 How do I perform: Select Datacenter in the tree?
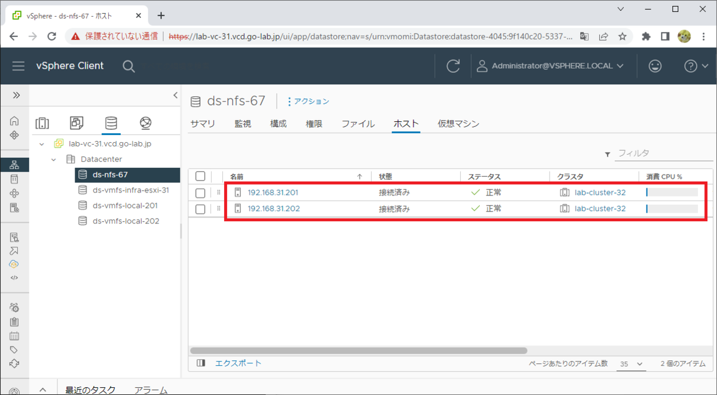[101, 160]
